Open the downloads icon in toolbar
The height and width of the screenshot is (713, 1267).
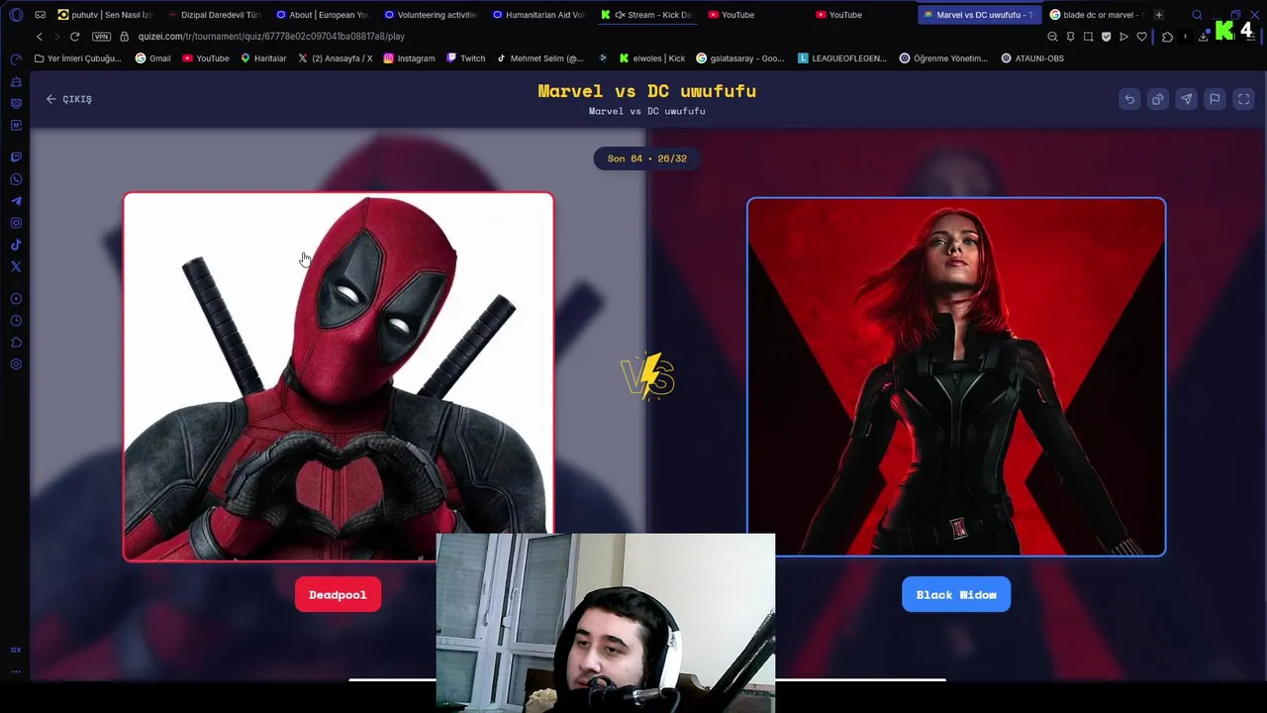pyautogui.click(x=1203, y=37)
